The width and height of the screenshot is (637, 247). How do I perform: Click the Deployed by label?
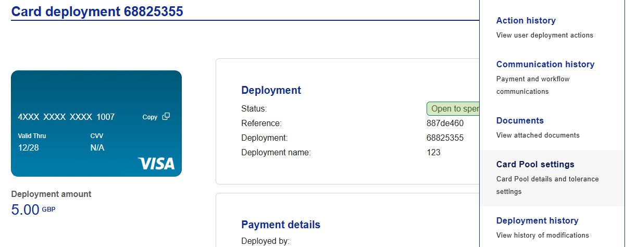click(266, 241)
